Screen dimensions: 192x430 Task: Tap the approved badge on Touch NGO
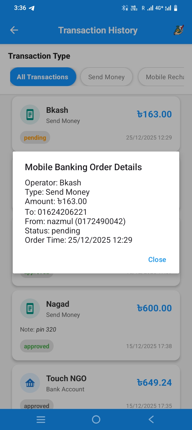click(37, 406)
